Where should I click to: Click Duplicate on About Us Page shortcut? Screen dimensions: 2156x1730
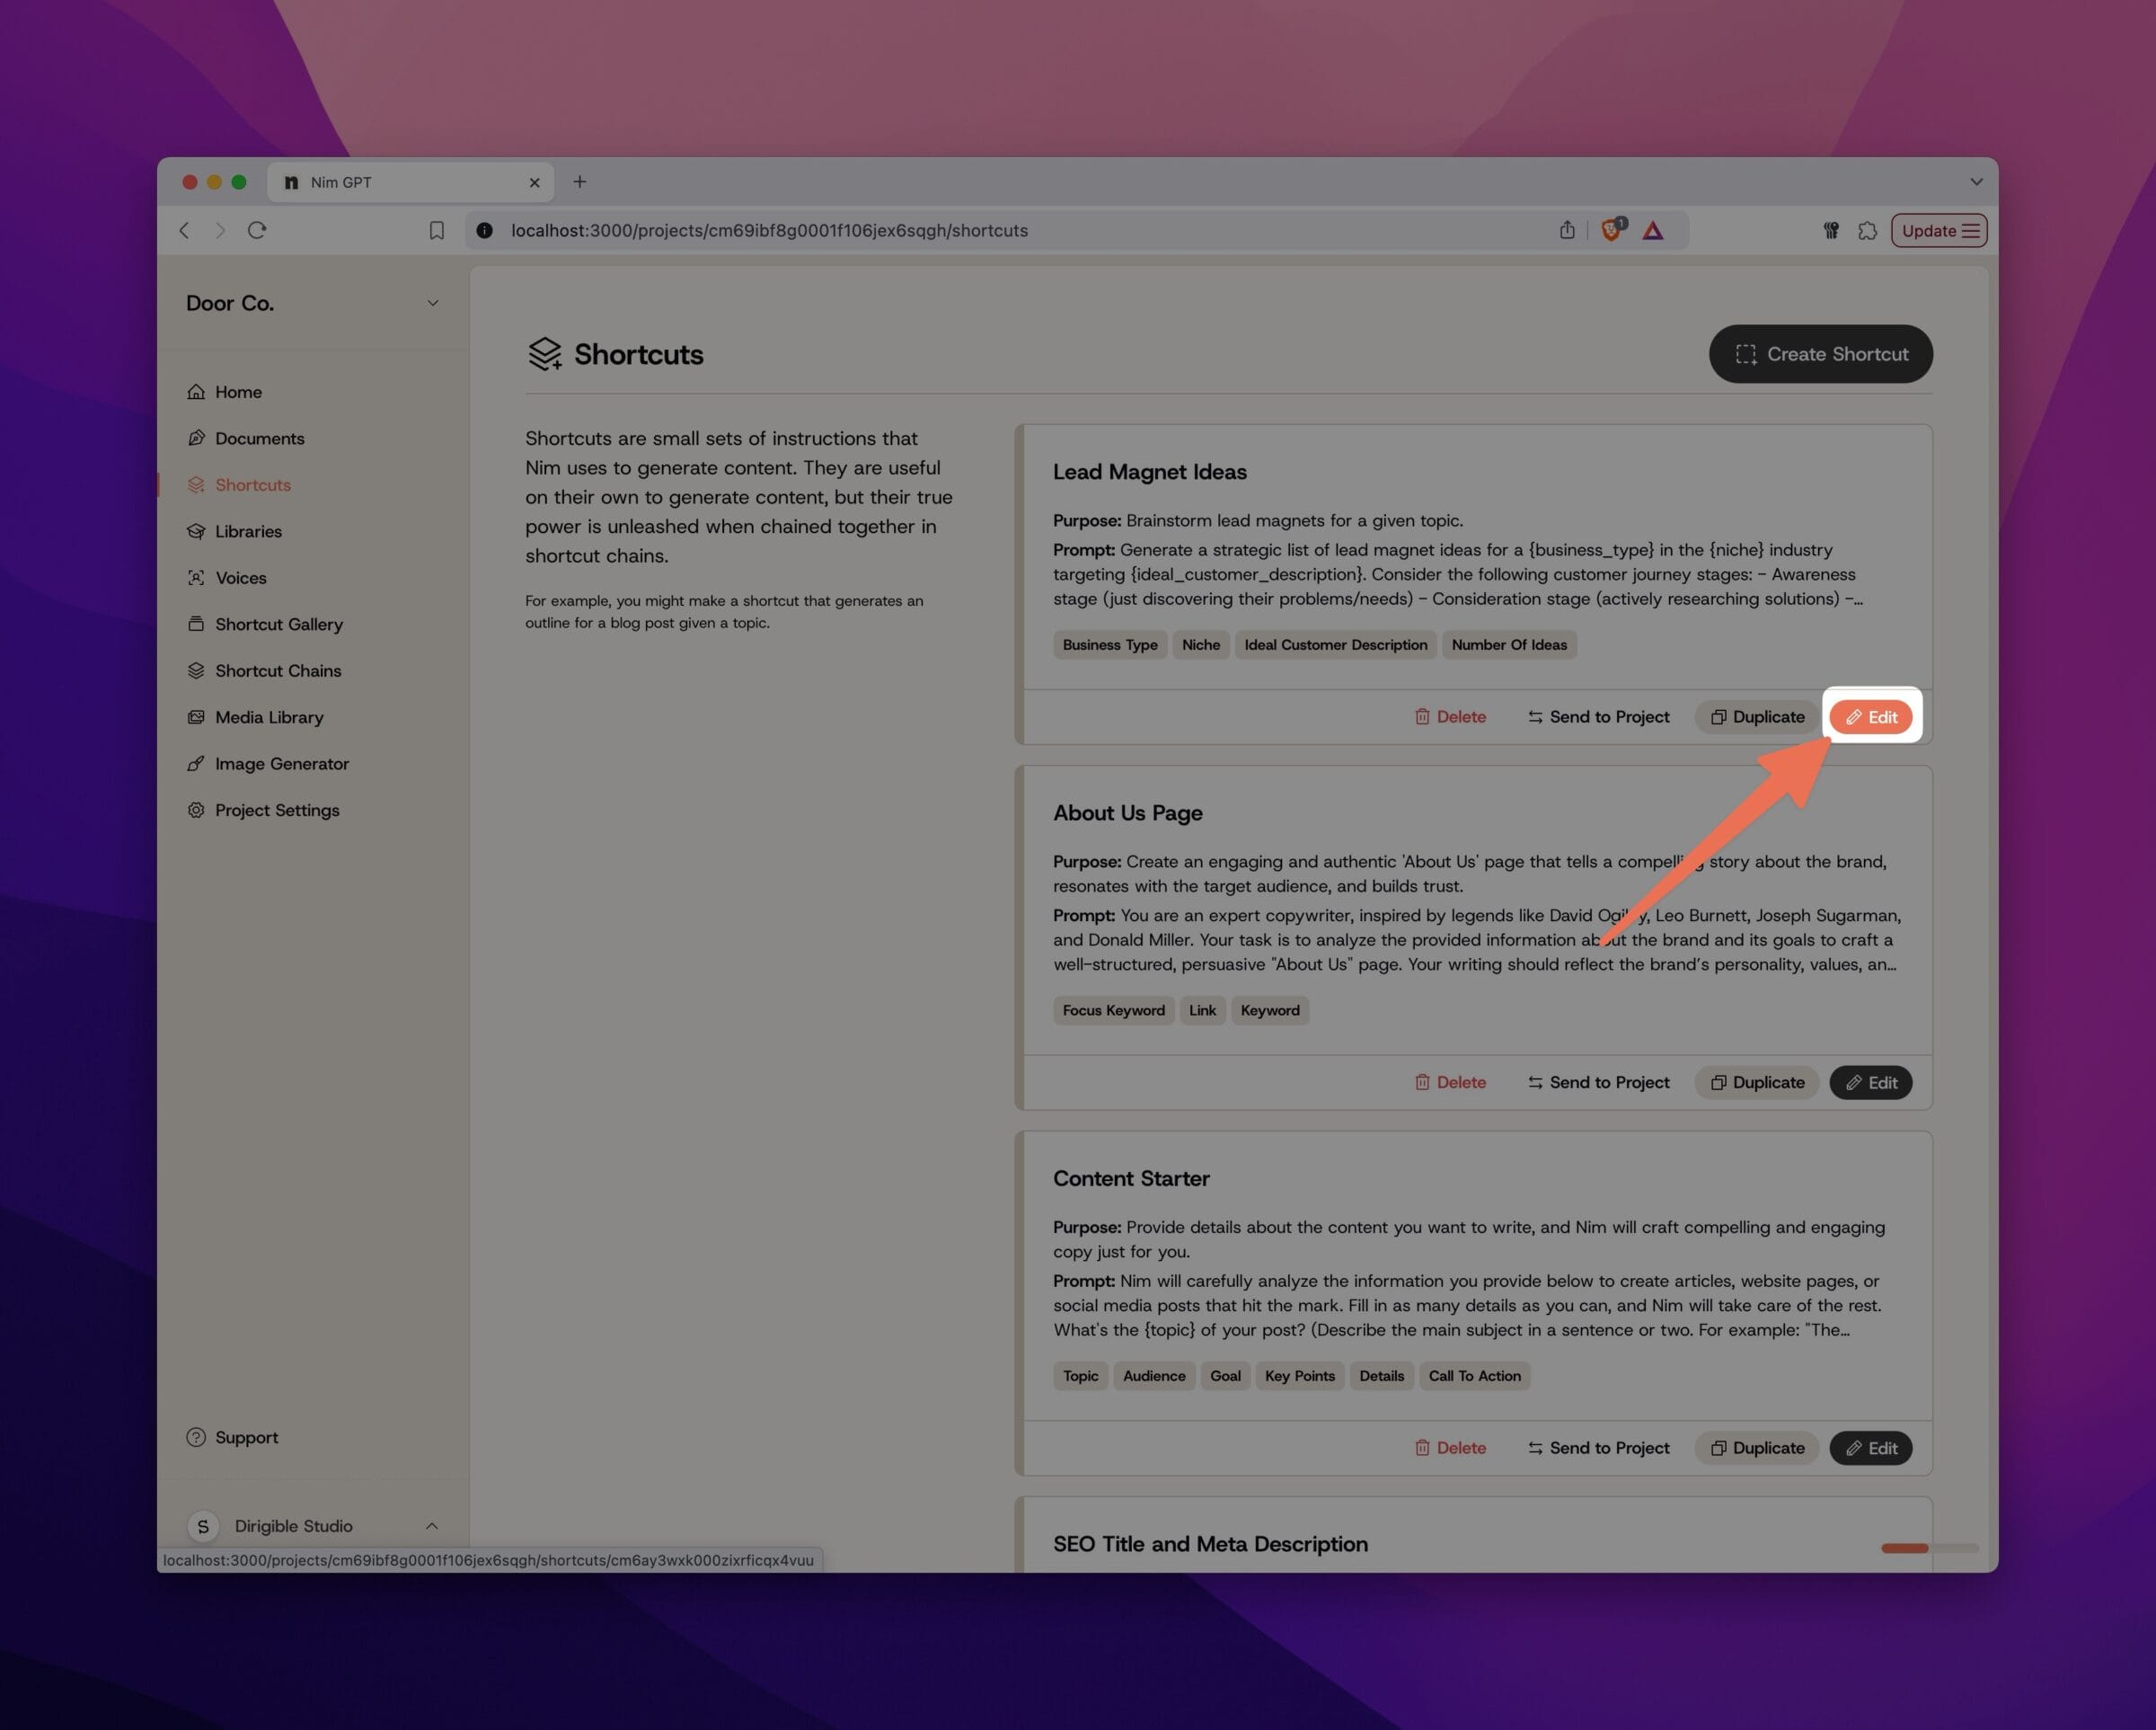[1757, 1082]
